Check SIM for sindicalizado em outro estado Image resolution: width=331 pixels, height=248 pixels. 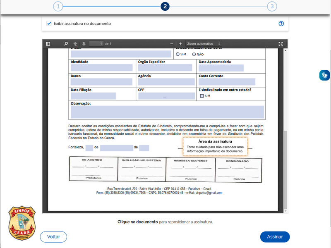point(202,96)
